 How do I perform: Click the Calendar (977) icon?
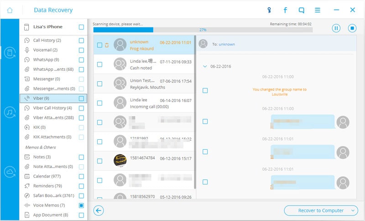pyautogui.click(x=27, y=176)
